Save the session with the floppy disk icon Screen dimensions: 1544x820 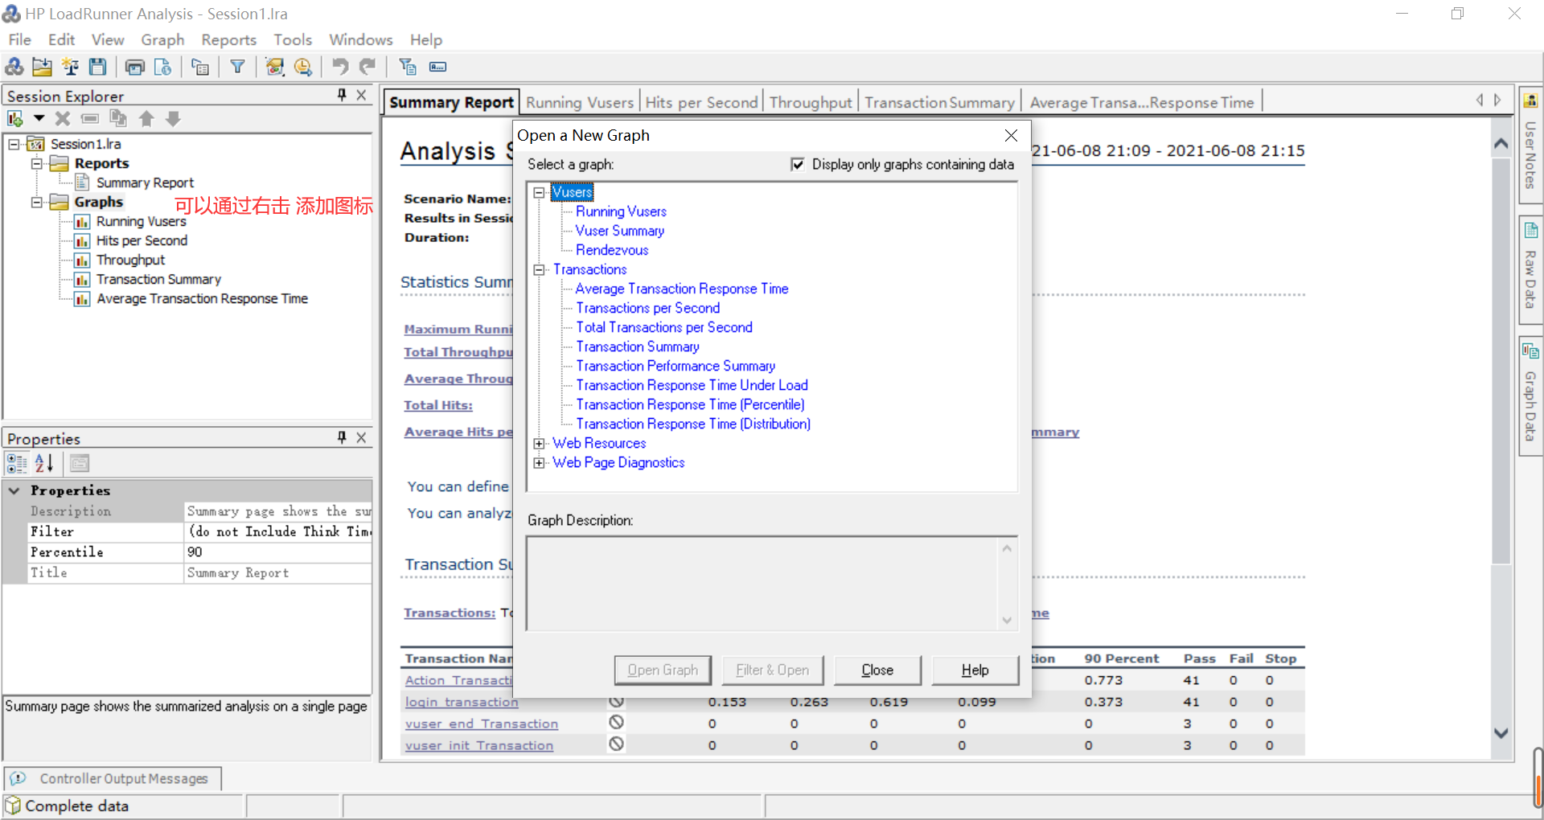97,67
